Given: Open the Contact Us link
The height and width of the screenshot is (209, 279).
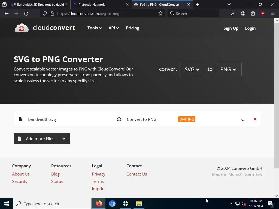Looking at the screenshot, I should point(137,174).
